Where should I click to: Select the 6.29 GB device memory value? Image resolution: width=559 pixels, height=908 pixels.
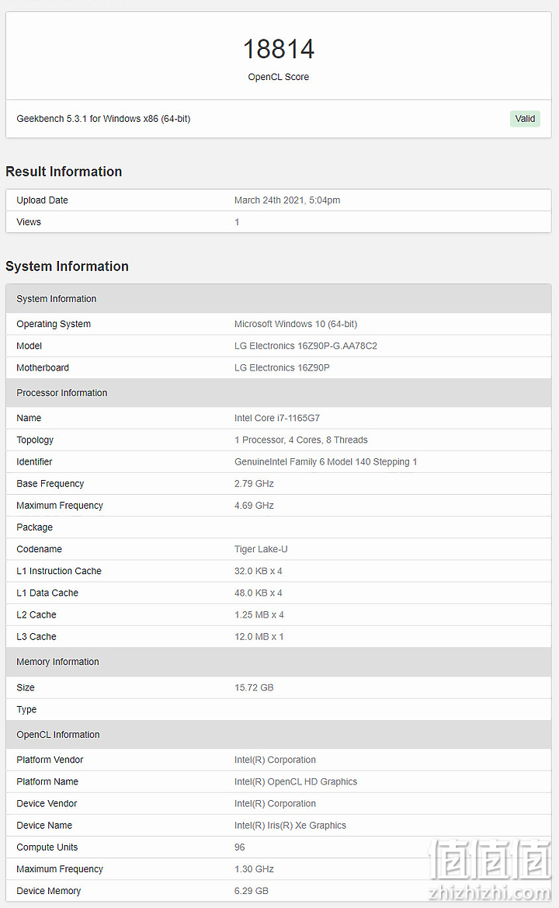click(x=251, y=892)
